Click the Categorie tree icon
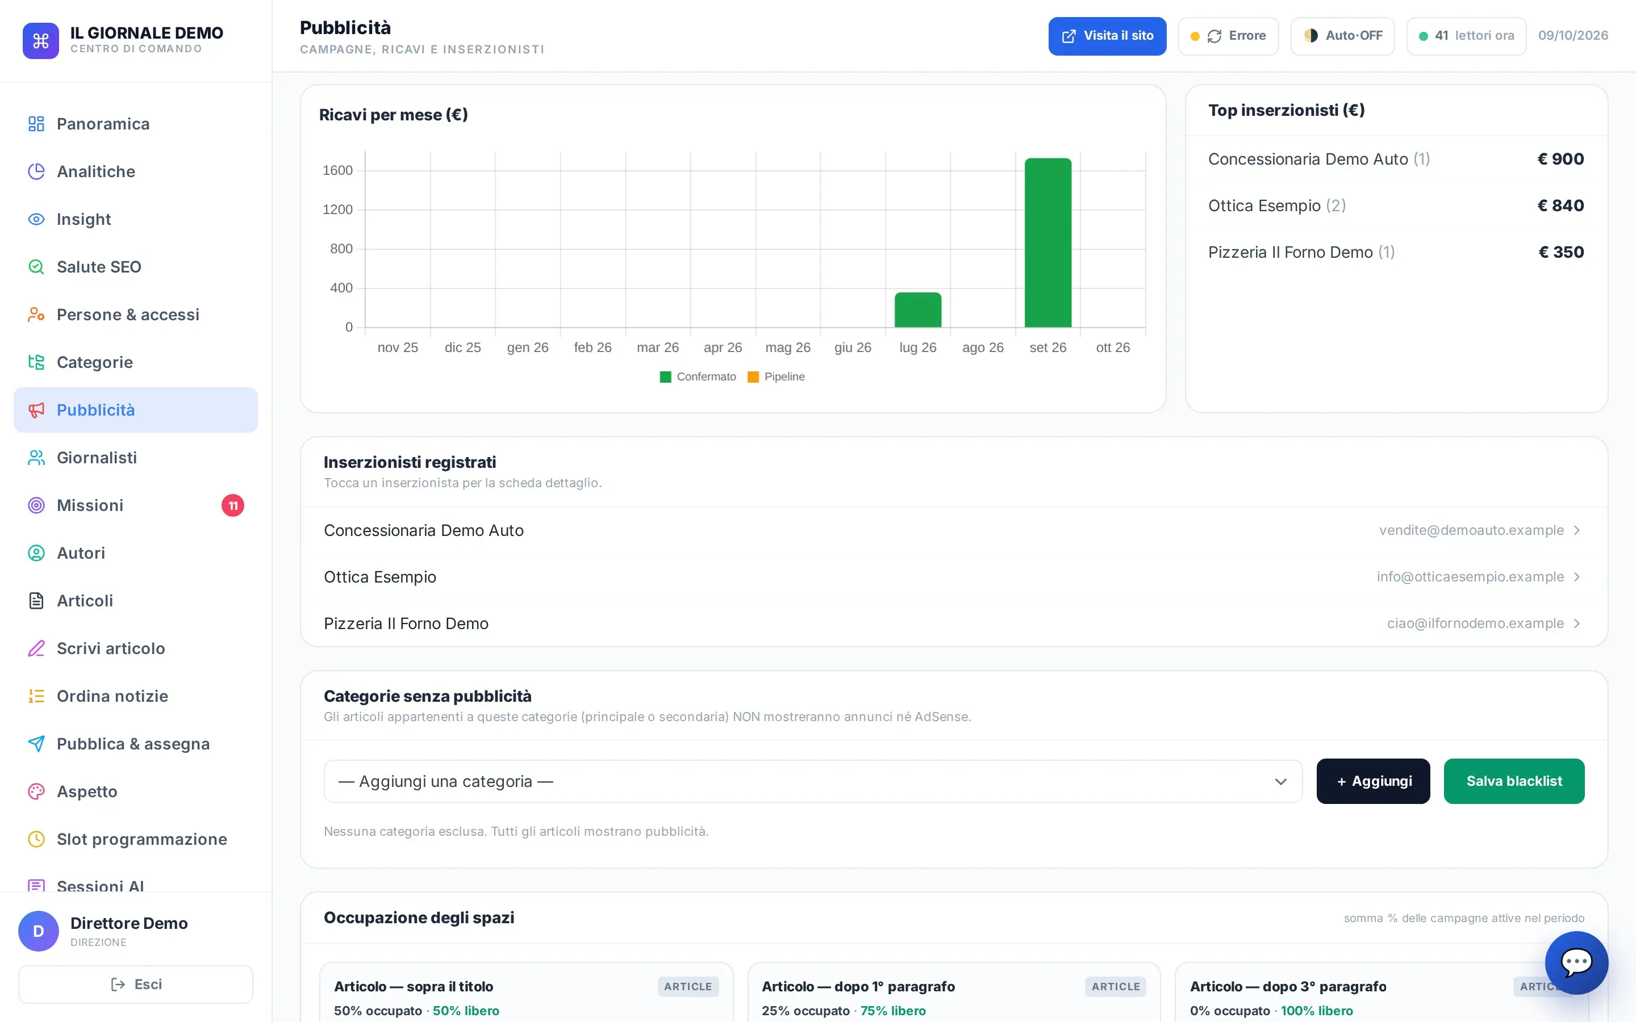The height and width of the screenshot is (1022, 1636). pos(36,362)
